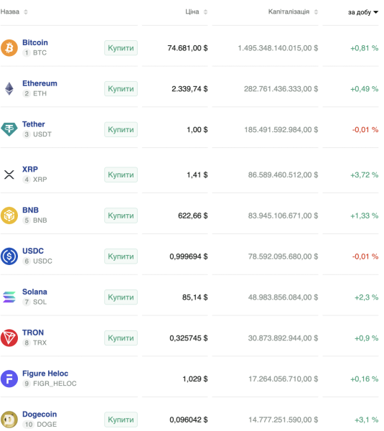Click the Dogecoin logo icon

(9, 420)
